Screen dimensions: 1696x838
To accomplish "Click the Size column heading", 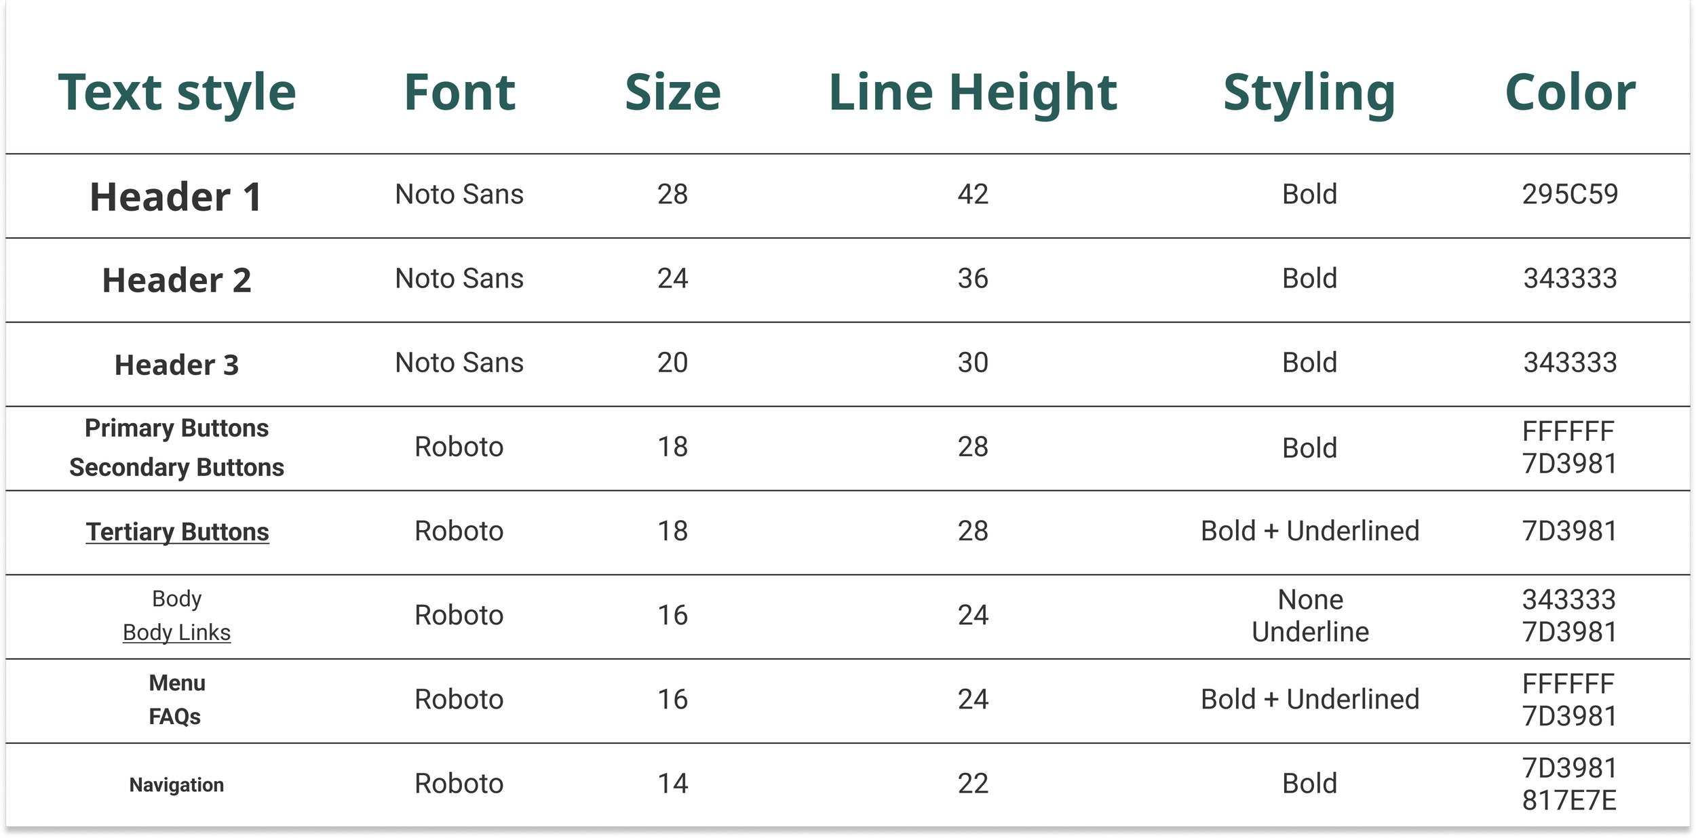I will [x=672, y=92].
